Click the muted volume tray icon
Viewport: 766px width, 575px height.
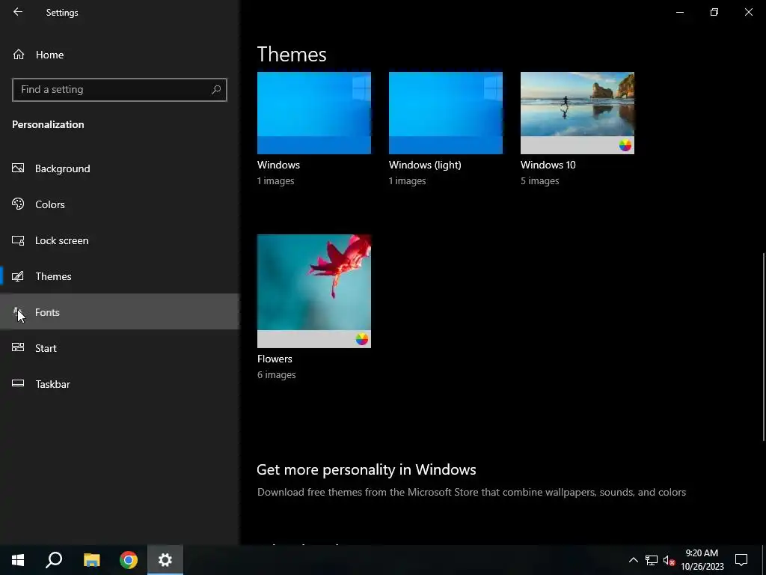click(669, 560)
